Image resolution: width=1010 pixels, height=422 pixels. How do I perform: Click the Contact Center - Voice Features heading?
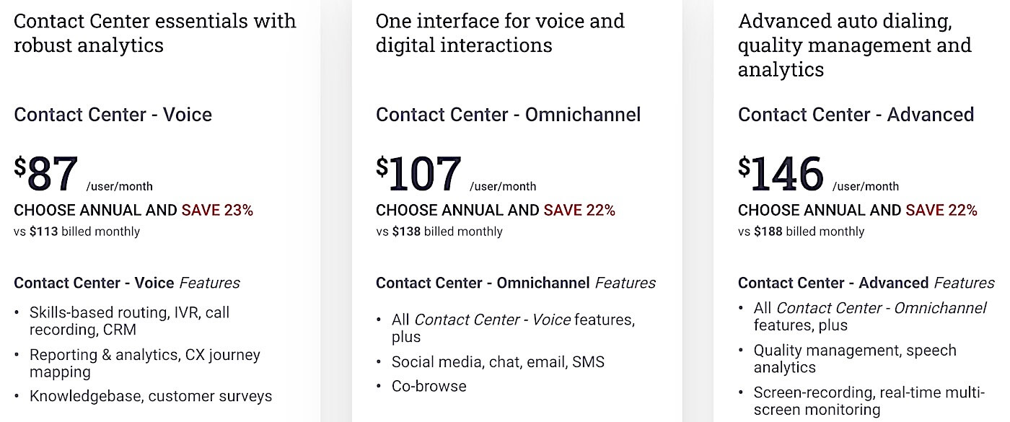coord(127,283)
